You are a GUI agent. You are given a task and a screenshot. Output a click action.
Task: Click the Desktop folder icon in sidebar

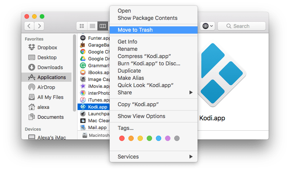pos(32,57)
